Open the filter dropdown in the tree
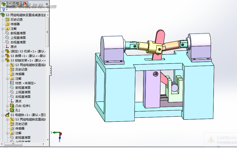The height and width of the screenshot is (148, 237). pos(5,10)
